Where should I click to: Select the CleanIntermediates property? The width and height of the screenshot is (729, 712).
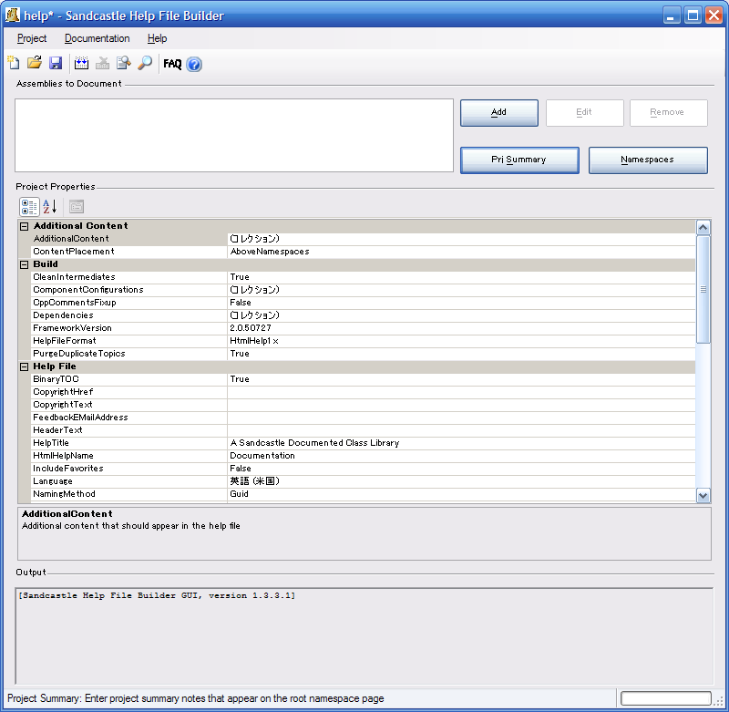pos(128,277)
